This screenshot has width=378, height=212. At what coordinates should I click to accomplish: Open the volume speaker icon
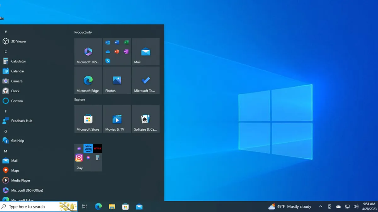click(x=356, y=207)
